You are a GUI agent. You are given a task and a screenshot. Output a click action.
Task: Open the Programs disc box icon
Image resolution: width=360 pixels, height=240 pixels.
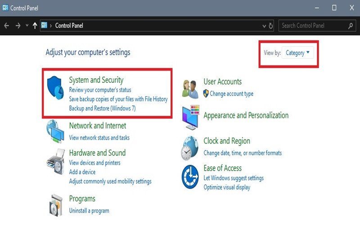coord(56,205)
